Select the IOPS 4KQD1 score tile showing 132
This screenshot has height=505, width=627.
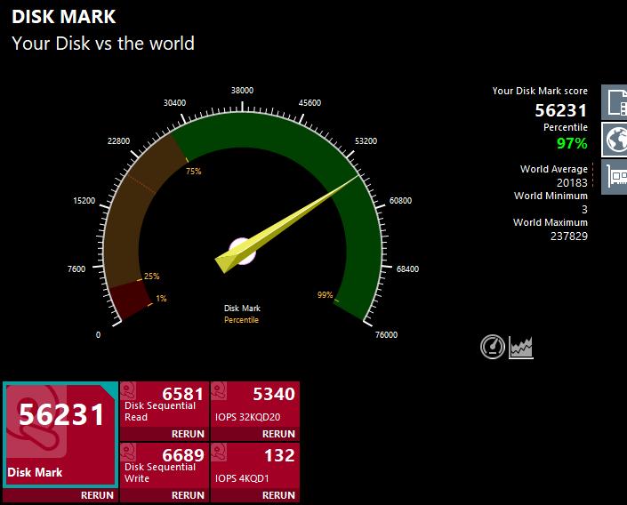(x=255, y=465)
